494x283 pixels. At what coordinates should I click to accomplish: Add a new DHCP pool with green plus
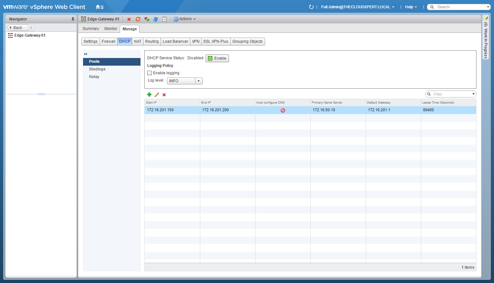click(149, 95)
